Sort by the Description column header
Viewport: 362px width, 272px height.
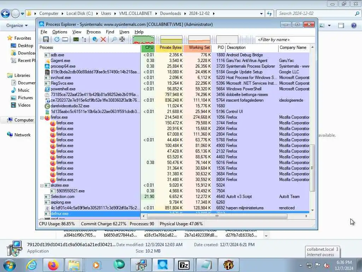252,47
